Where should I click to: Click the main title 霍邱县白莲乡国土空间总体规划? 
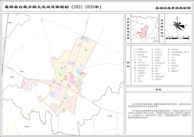coord(37,7)
